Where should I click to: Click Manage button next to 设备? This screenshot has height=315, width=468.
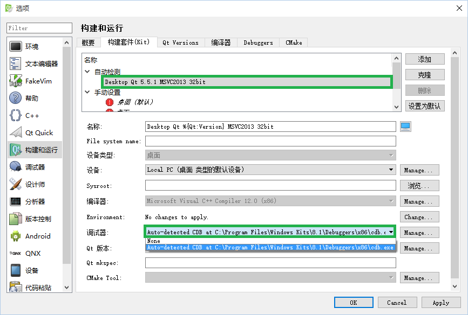pyautogui.click(x=419, y=170)
